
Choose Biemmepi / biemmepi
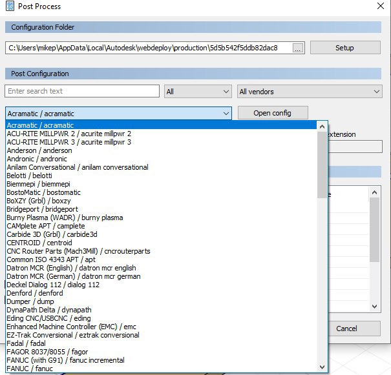[161, 184]
